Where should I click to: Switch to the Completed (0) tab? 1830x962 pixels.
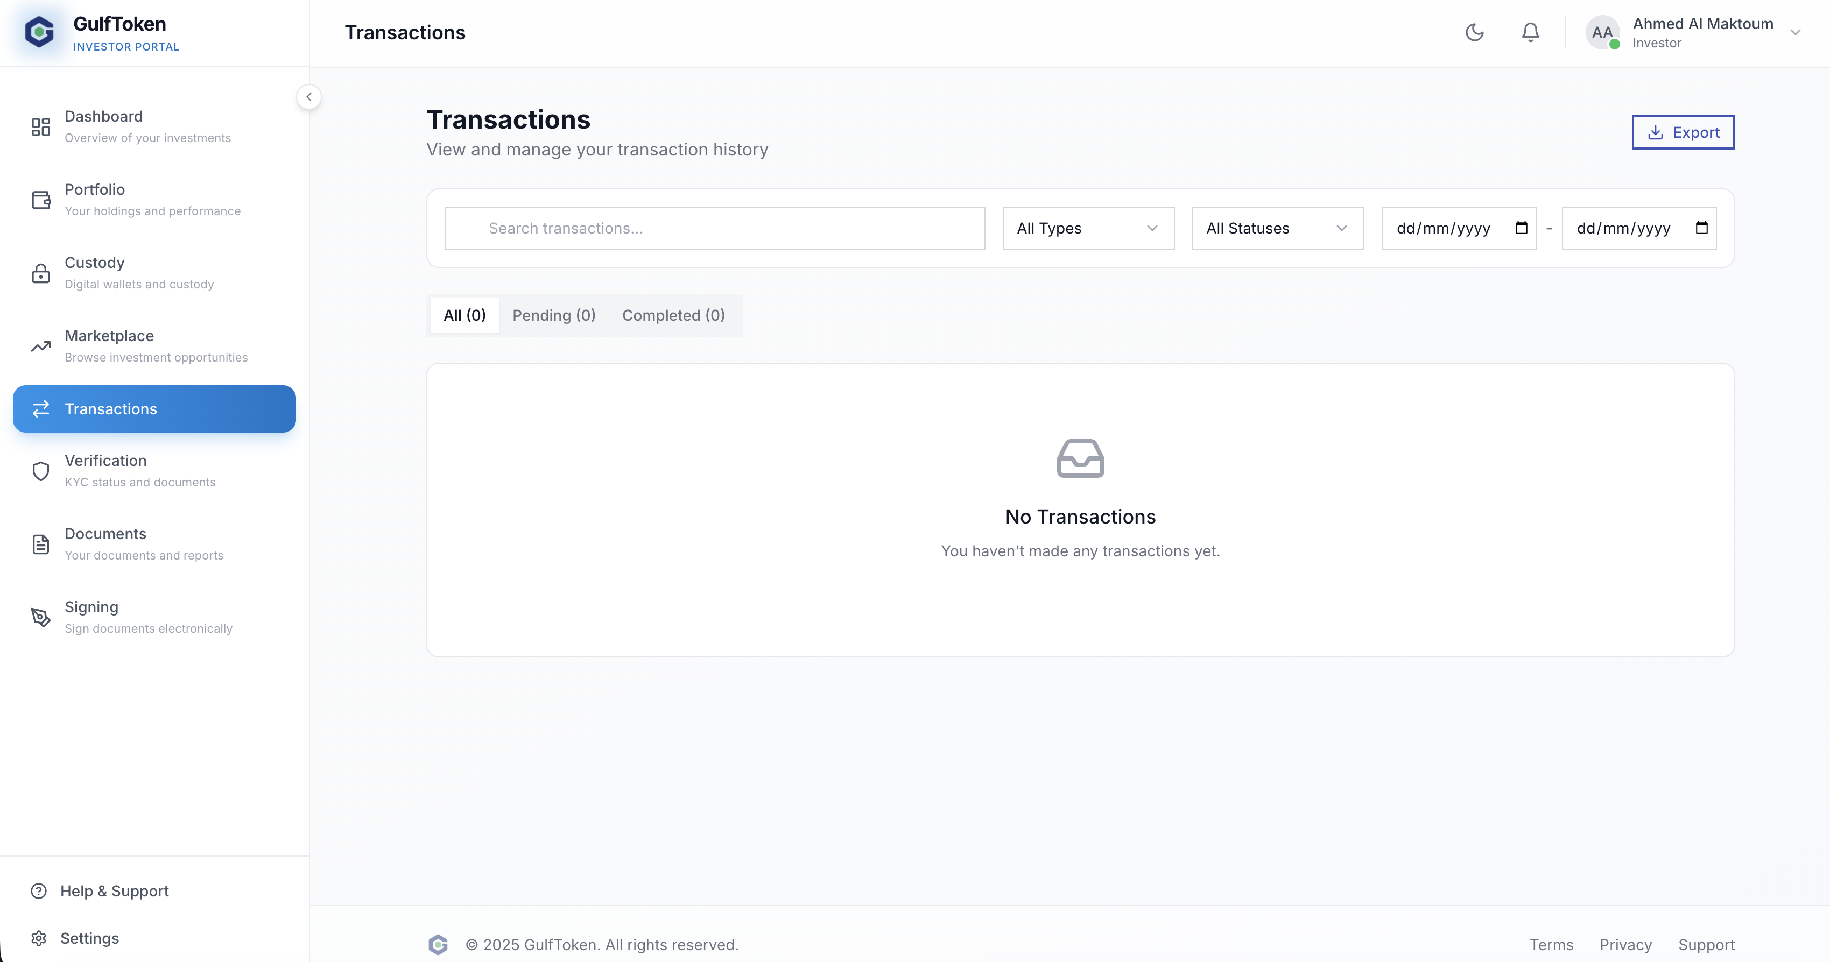pyautogui.click(x=673, y=315)
